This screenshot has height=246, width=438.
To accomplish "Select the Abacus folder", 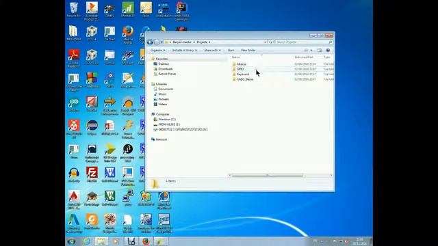I will (x=242, y=64).
